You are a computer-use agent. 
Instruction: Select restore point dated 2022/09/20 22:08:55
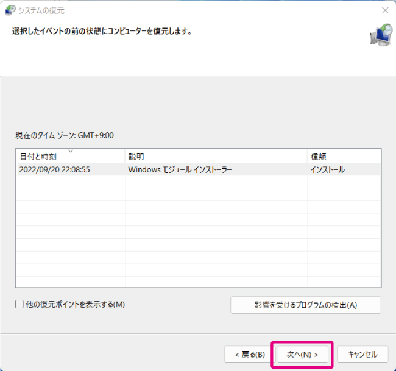click(x=198, y=169)
